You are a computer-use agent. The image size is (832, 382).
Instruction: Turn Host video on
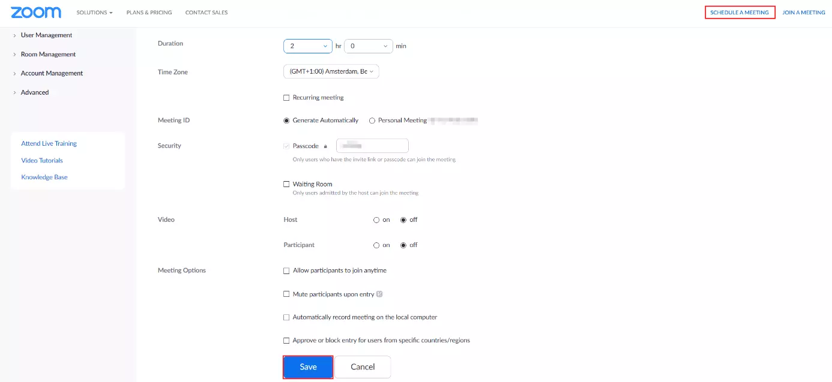click(x=376, y=220)
